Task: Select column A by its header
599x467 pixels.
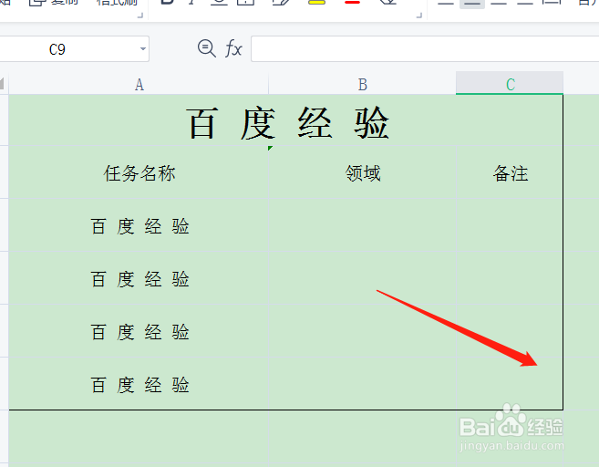Action: click(139, 84)
